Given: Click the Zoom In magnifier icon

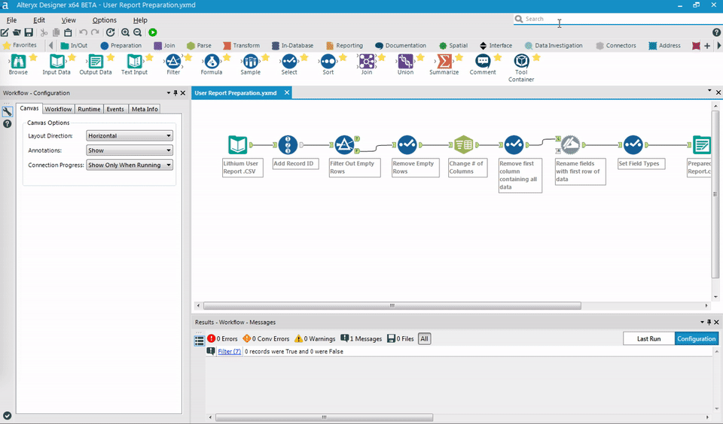Looking at the screenshot, I should [126, 32].
